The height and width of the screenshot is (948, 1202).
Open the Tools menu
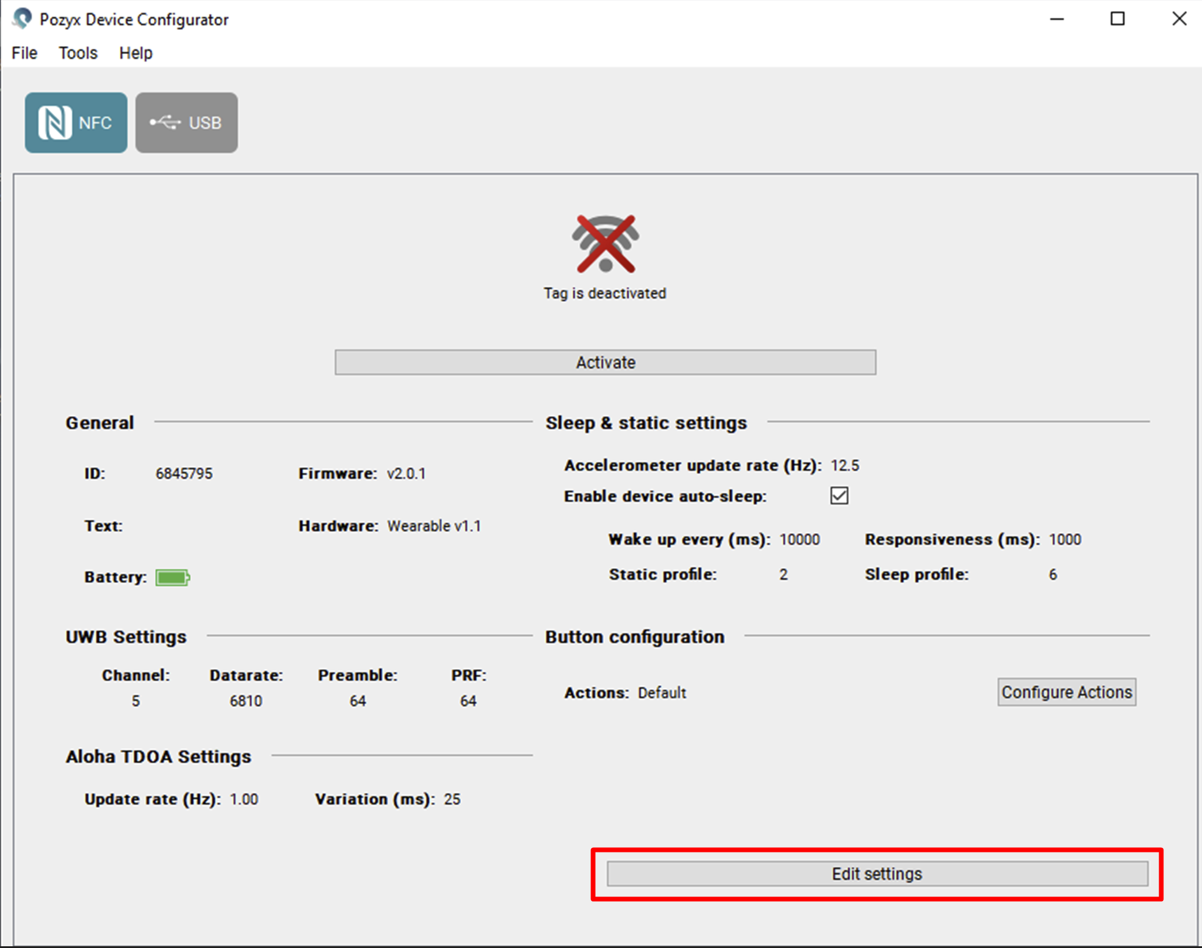[x=78, y=53]
